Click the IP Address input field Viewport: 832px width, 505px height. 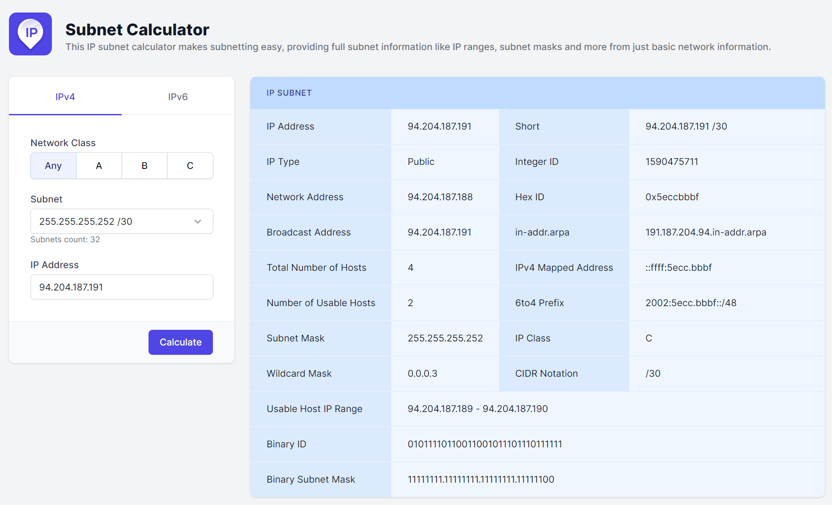tap(122, 287)
